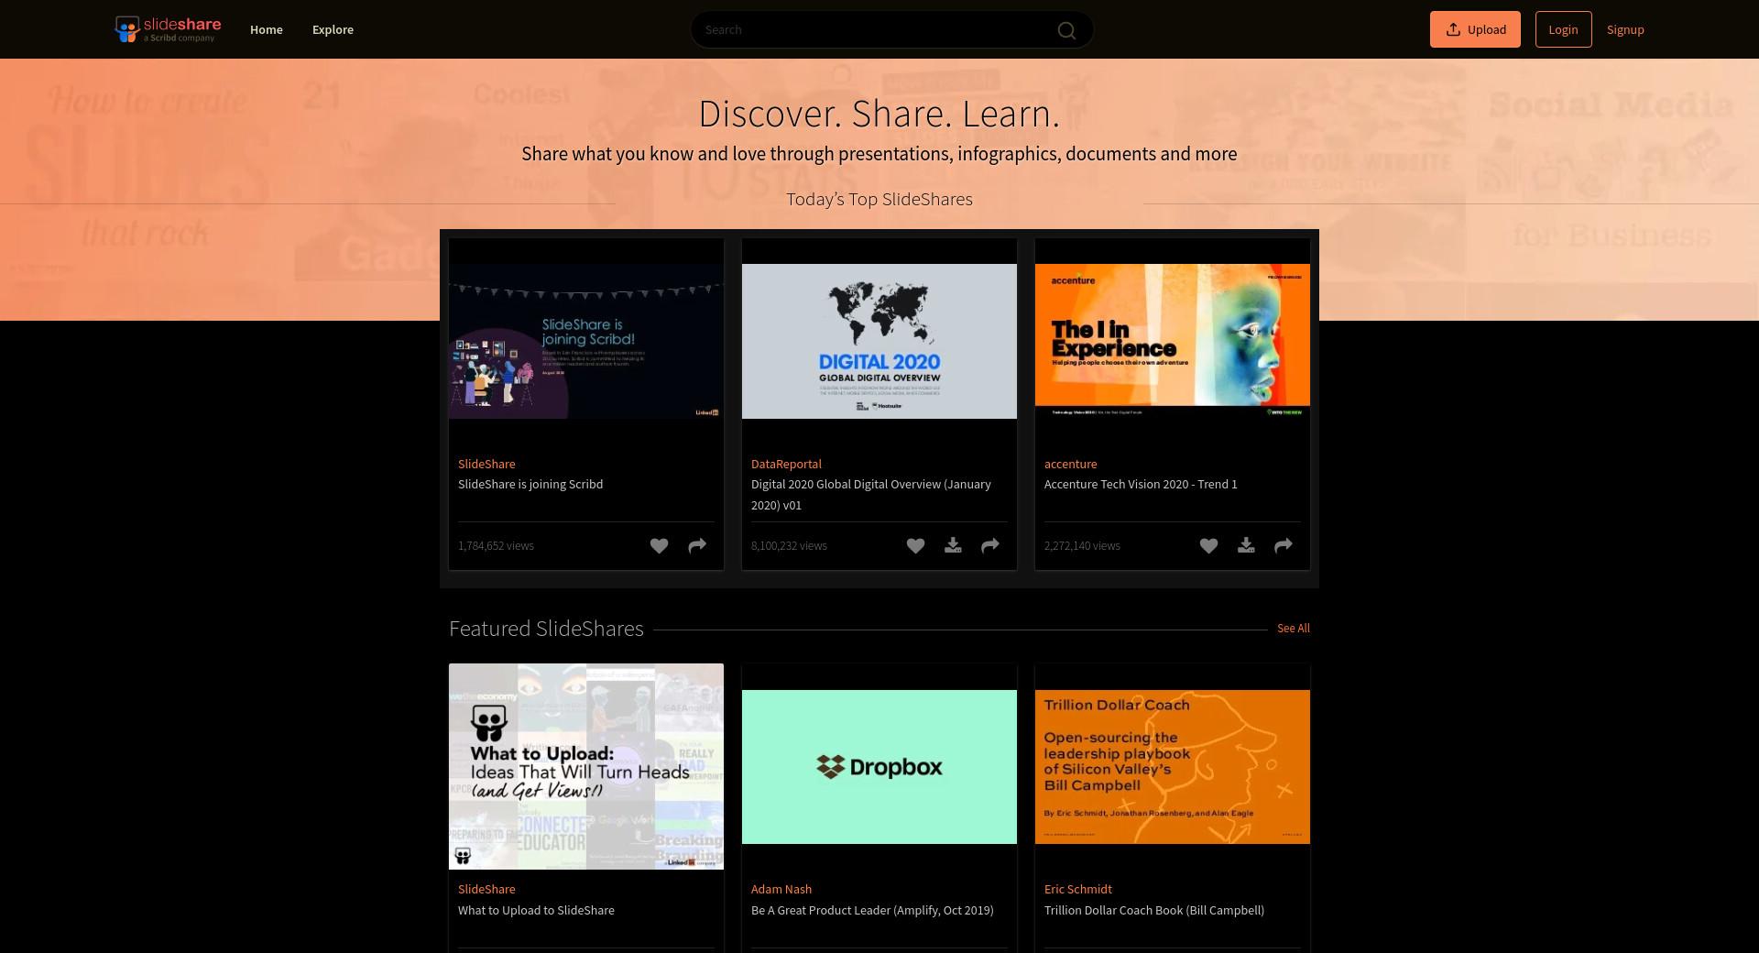Share the Accenture Tech Vision 2020 card
Screen dimensions: 1759x953
pos(1284,546)
